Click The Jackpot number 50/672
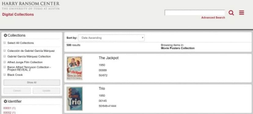Screen dimensions: 253x114 tap(103, 75)
